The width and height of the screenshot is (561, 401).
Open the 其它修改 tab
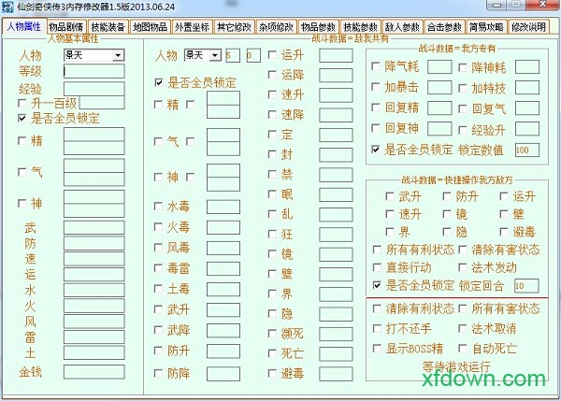pyautogui.click(x=234, y=27)
